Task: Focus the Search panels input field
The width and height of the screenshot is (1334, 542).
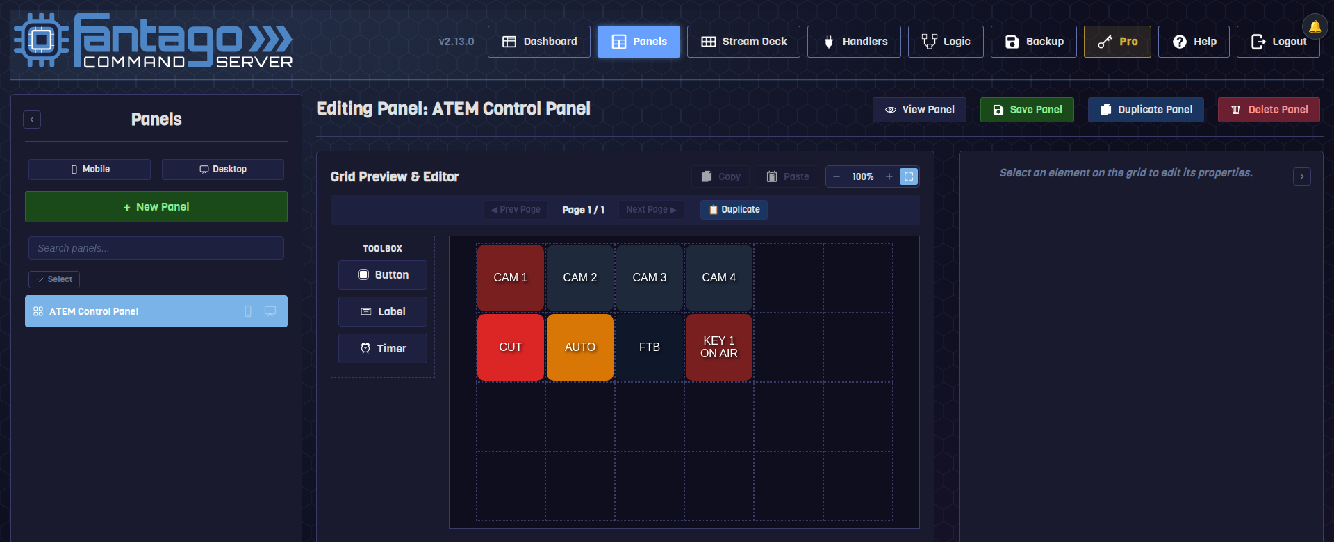Action: tap(156, 248)
